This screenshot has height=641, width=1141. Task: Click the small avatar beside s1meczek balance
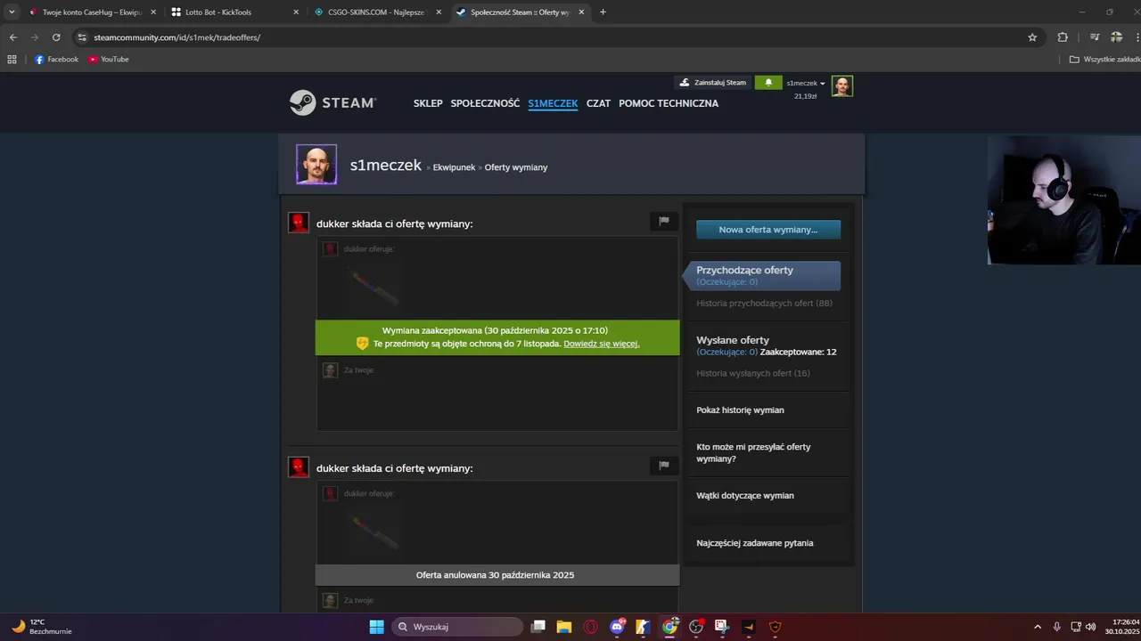[x=842, y=85]
